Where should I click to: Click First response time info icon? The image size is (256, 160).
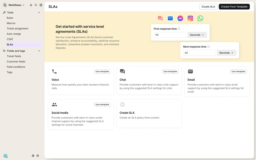179,29
